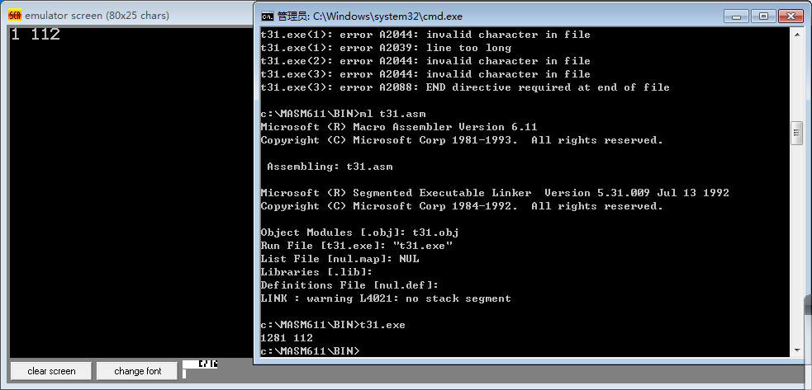Minimize the cmd.exe window
Image resolution: width=812 pixels, height=390 pixels.
(x=735, y=16)
